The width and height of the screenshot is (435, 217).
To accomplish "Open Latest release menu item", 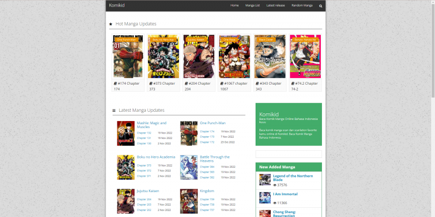I will 276,5.
